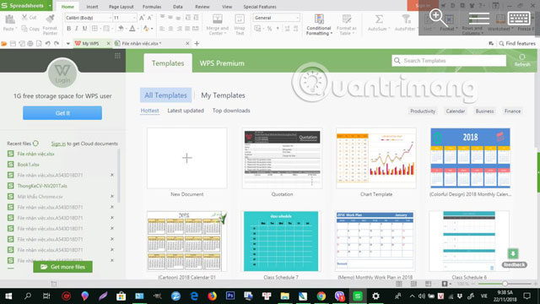Open the Data ribbon tab
Screen dimensions: 540x304
coord(178,7)
